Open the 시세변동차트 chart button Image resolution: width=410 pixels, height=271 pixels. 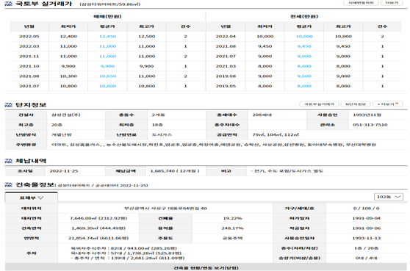[361, 3]
